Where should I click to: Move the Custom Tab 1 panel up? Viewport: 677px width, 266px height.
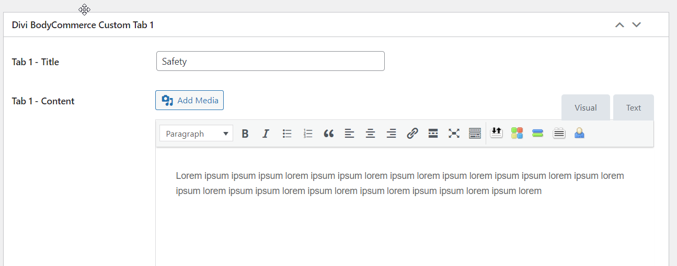pyautogui.click(x=619, y=25)
